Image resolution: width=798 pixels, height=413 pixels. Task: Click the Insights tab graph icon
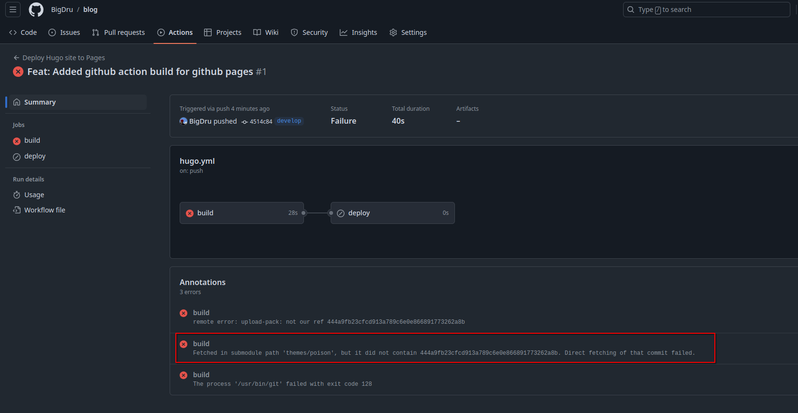pyautogui.click(x=344, y=32)
